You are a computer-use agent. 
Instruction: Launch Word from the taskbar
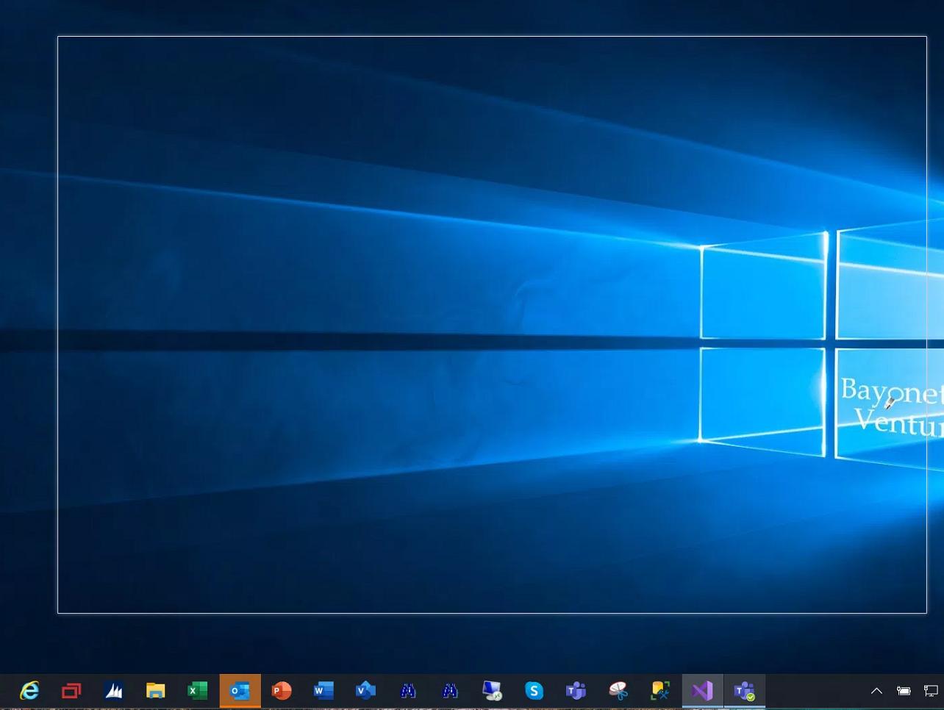tap(323, 691)
